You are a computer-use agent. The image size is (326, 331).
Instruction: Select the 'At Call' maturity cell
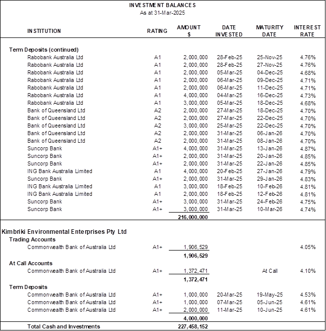(x=270, y=271)
